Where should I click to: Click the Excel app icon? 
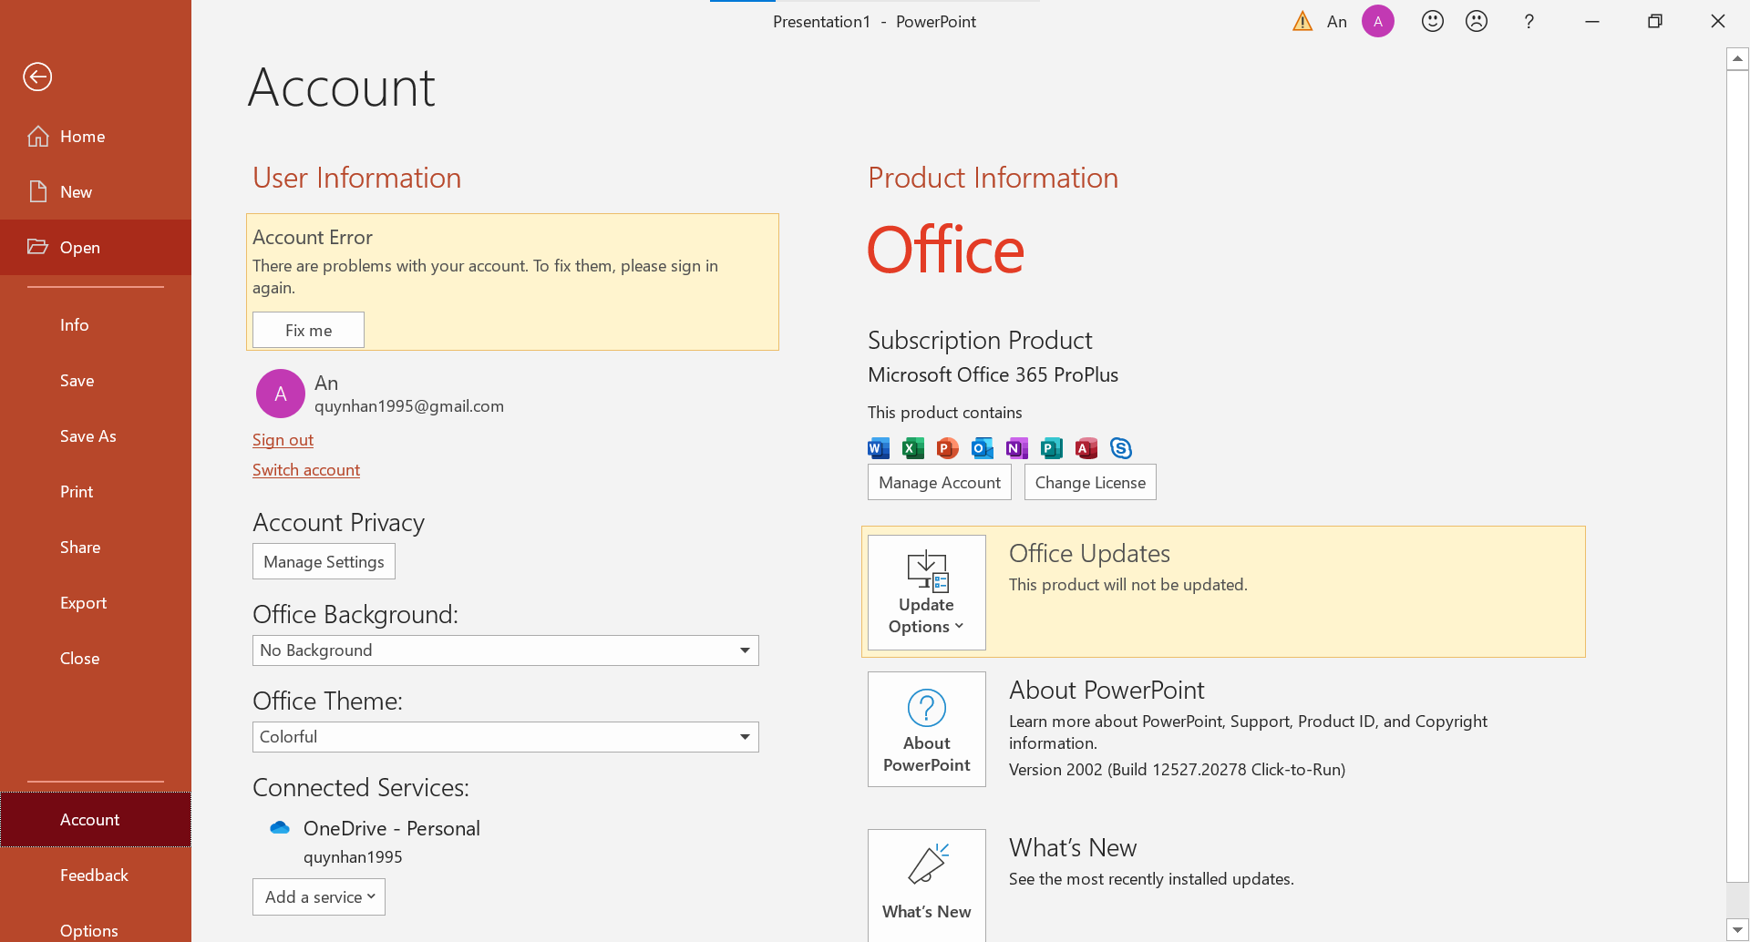coord(913,448)
